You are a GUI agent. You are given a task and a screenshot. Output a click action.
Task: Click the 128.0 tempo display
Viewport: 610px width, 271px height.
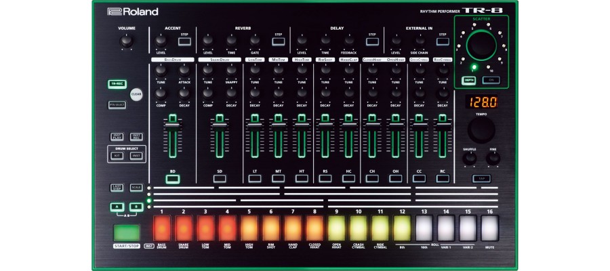coord(482,102)
